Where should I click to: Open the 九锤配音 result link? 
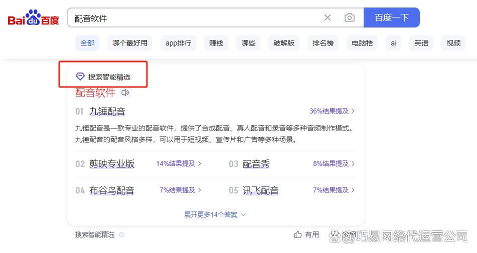[107, 111]
